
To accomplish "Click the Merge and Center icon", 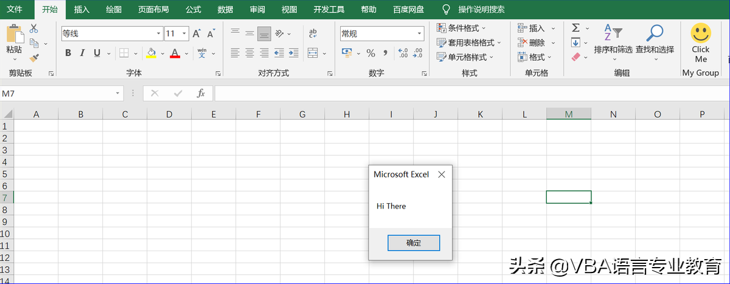I will click(x=313, y=53).
